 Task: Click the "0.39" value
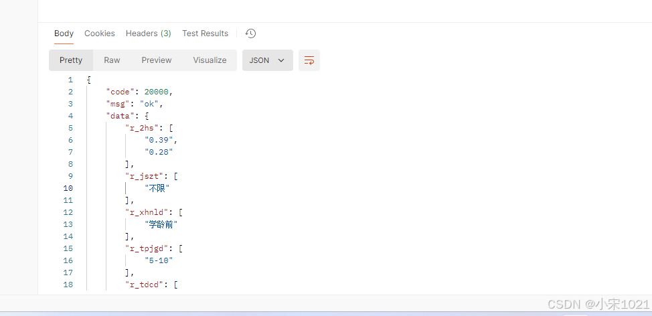(x=159, y=140)
